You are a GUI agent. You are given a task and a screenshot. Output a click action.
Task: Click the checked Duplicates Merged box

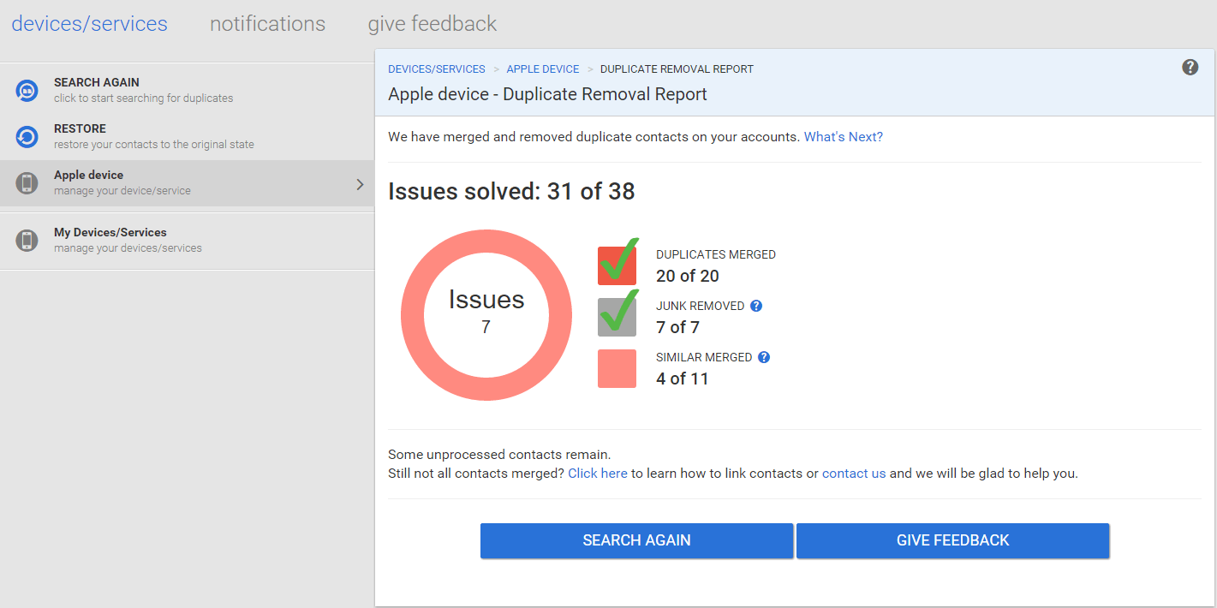[617, 265]
